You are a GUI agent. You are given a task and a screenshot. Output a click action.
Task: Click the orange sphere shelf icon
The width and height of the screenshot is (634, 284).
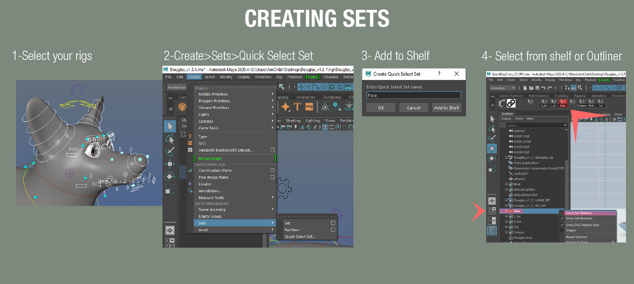click(x=182, y=106)
